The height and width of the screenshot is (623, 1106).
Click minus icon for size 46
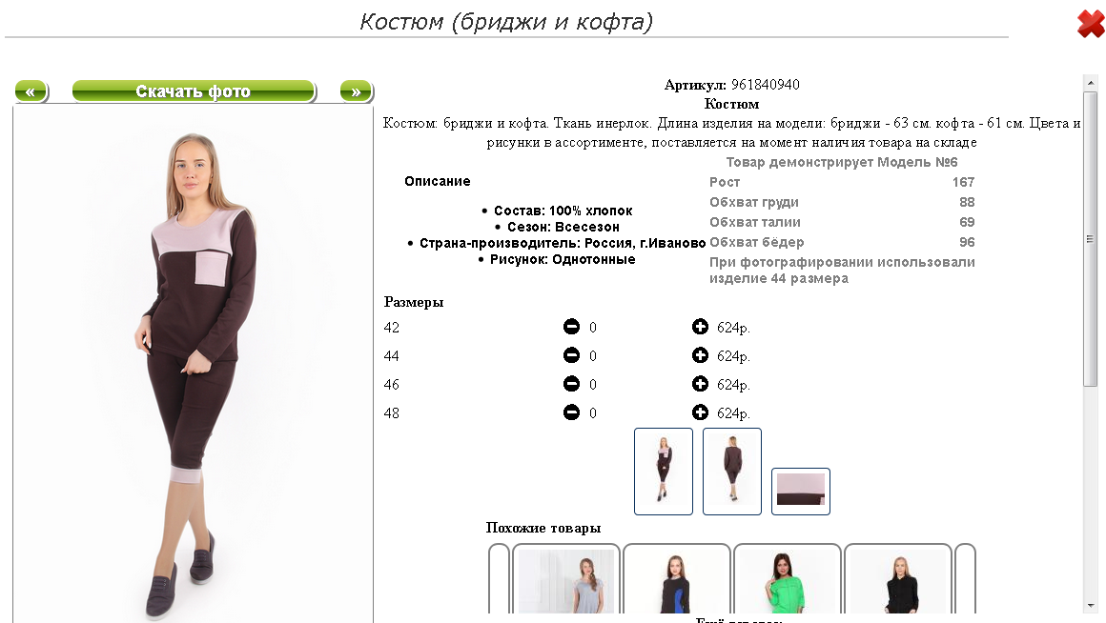[x=571, y=383]
